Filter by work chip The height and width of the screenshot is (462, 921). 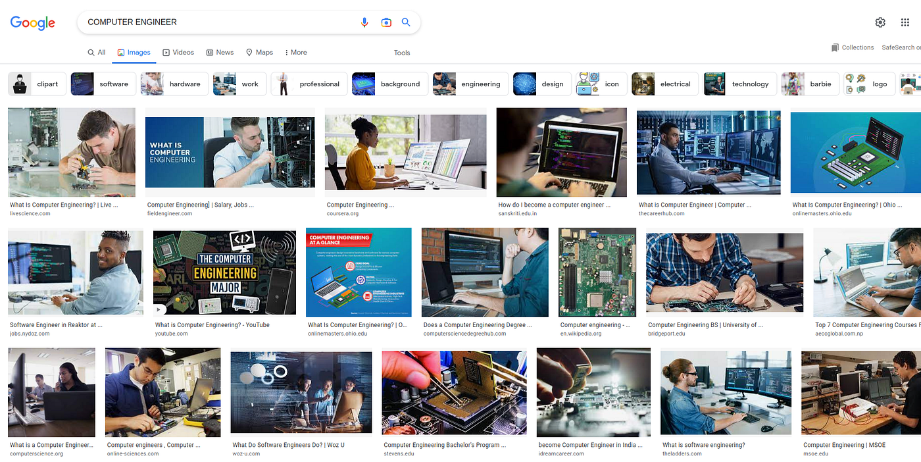[239, 84]
